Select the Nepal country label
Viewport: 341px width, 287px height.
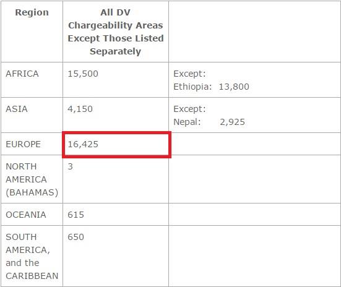pyautogui.click(x=187, y=122)
